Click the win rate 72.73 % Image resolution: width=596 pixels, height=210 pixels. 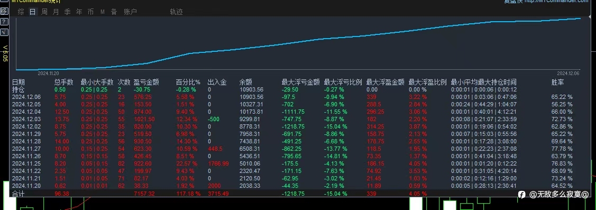click(x=562, y=119)
